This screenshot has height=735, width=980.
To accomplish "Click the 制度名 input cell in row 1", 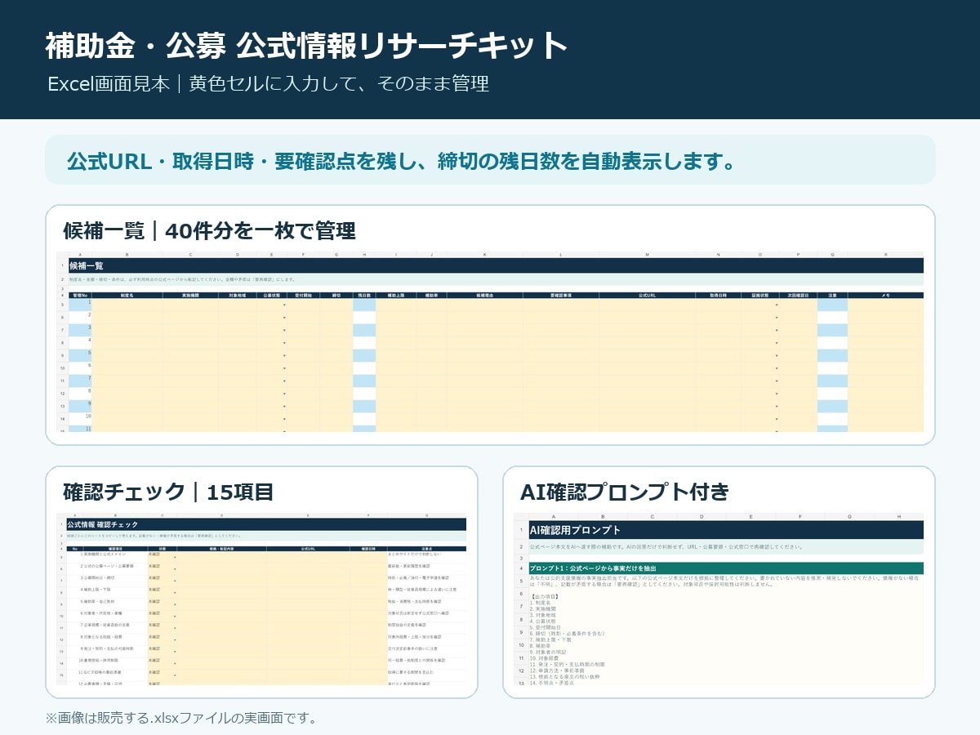I will coord(127,305).
